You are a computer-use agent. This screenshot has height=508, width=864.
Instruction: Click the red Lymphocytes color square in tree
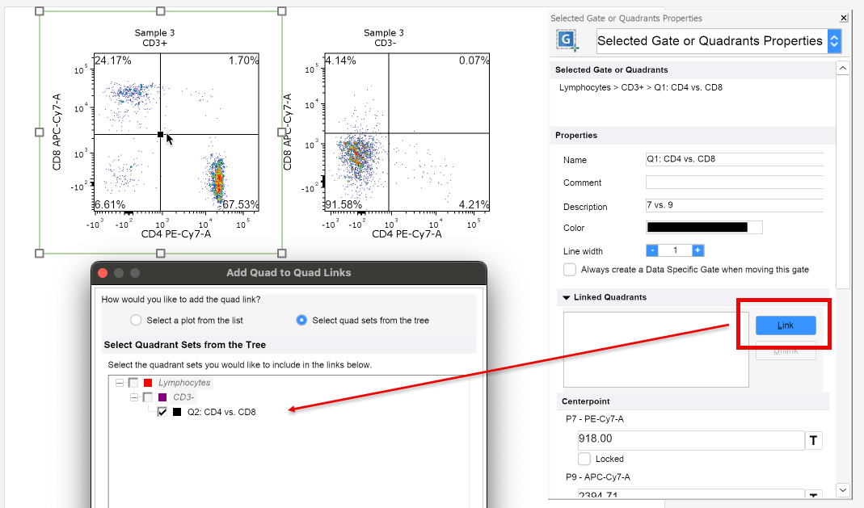coord(147,383)
